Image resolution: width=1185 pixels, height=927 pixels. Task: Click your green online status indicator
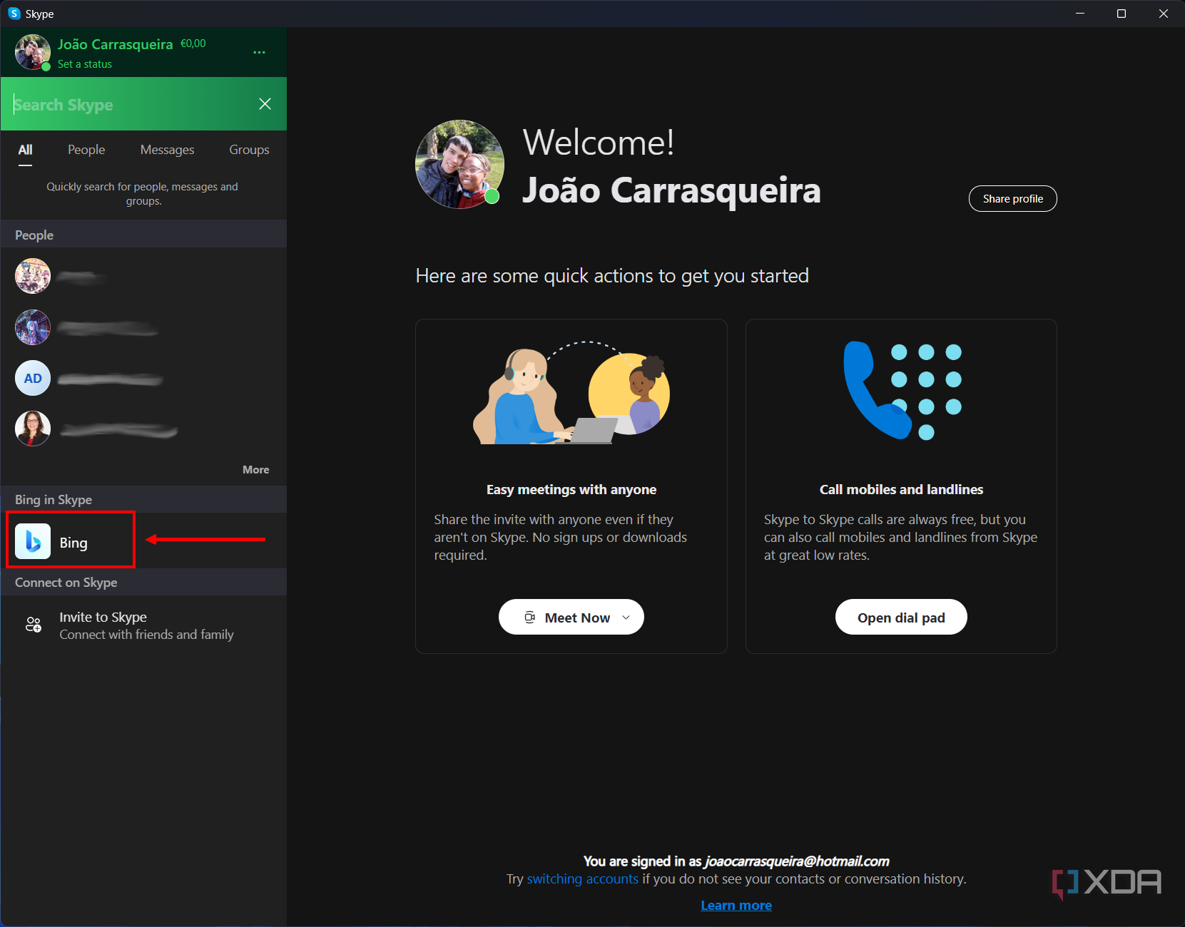tap(44, 66)
